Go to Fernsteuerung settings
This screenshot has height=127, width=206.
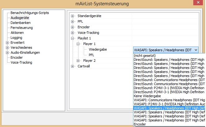coord(22,28)
